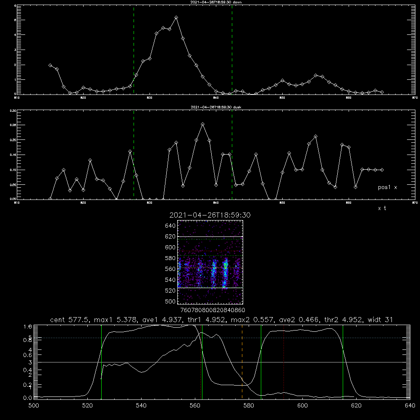Click the 540 x-axis label of profile plot
Screen dimensions: 420x420
141,406
